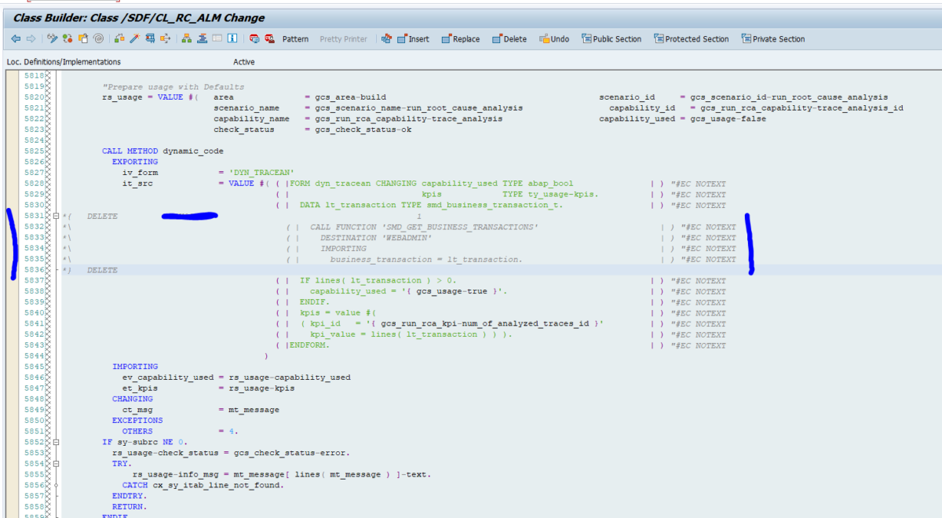
Task: Toggle Display/Change mode glasses-pencil icon
Action: pyautogui.click(x=52, y=38)
